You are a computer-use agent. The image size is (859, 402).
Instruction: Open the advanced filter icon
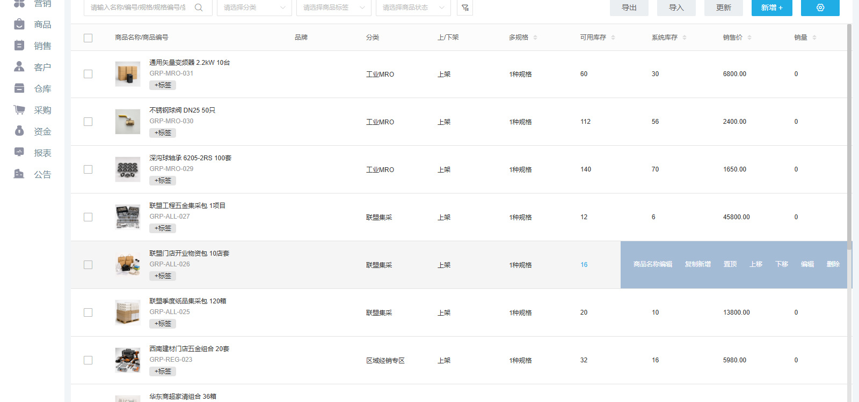(465, 8)
